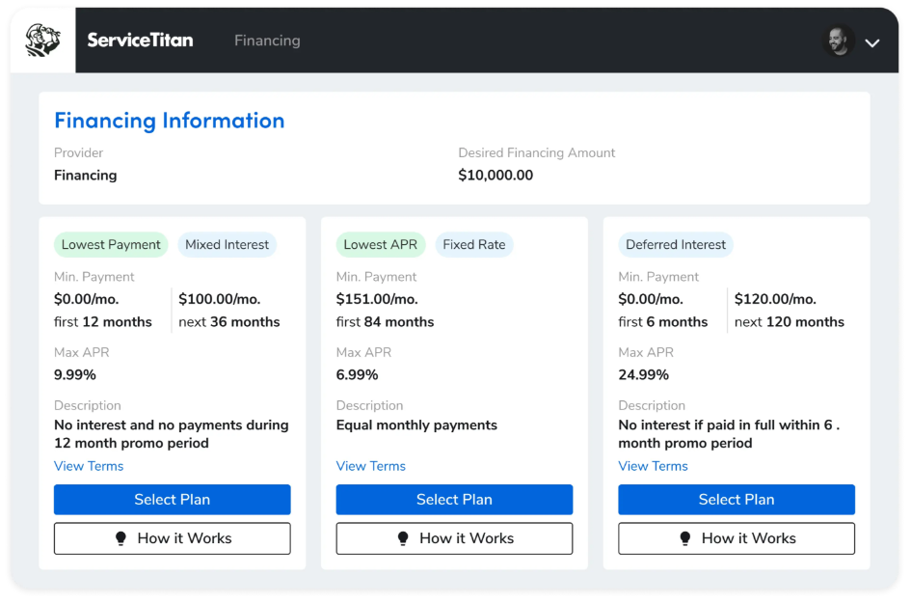Open View Terms for the 9.99% plan
Image resolution: width=911 pixels, height=603 pixels.
coord(89,466)
